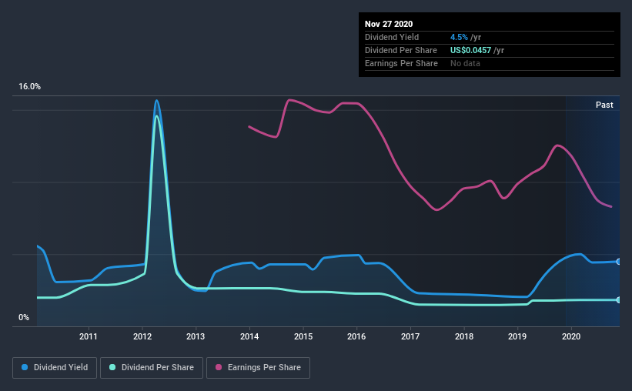Viewport: 632px width, 391px height.
Task: Click the pink Earnings Per Share legend dot
Action: (219, 368)
